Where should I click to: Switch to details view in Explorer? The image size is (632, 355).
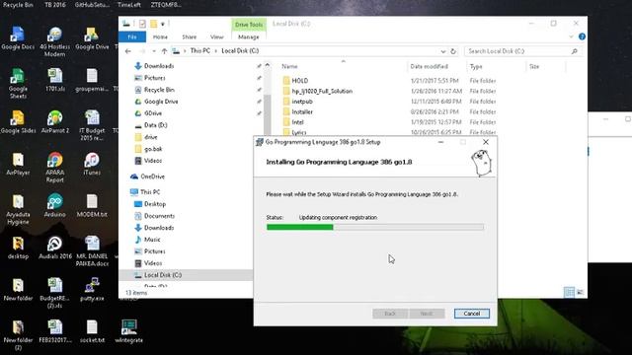coord(569,292)
